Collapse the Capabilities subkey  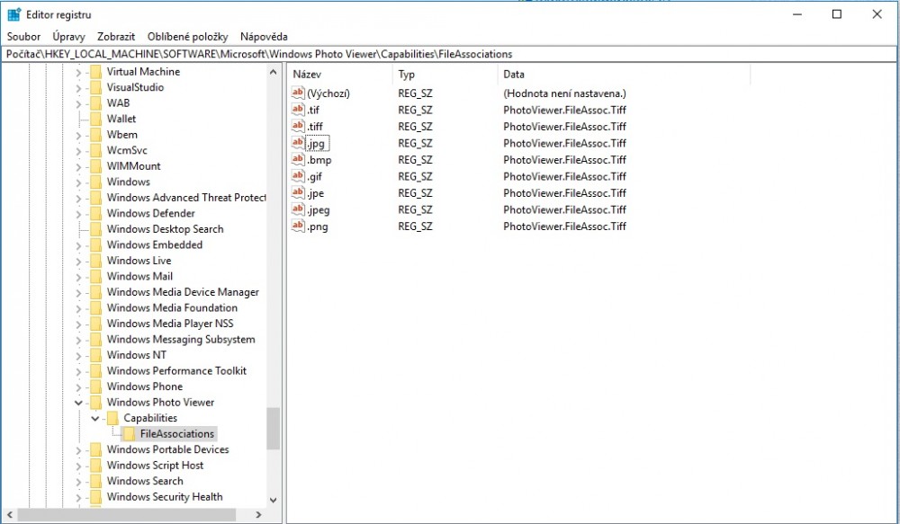tap(95, 418)
